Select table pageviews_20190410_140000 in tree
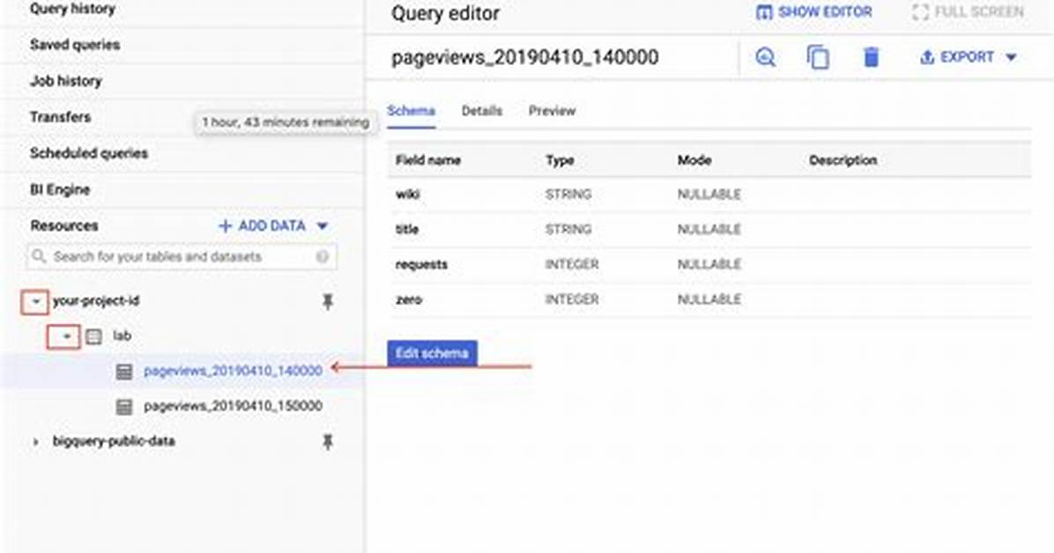This screenshot has width=1054, height=553. (233, 371)
